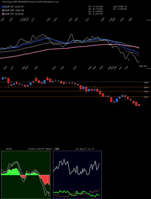Click the 'Pre V: 0.049 M' volume text
Screen dimensions: 151x199
coord(120,9)
